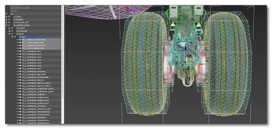Screen dimensions: 272x129
Task: Select the RR_L2_TIRE_INTERACTION object
Action: click(33, 48)
